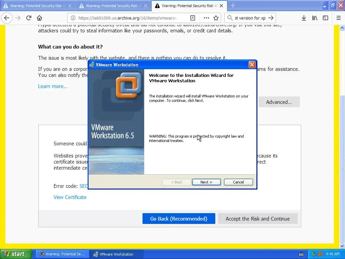This screenshot has width=345, height=259.
Task: Click the 'Welcome to the Installation Wizard' heading
Action: tap(191, 78)
